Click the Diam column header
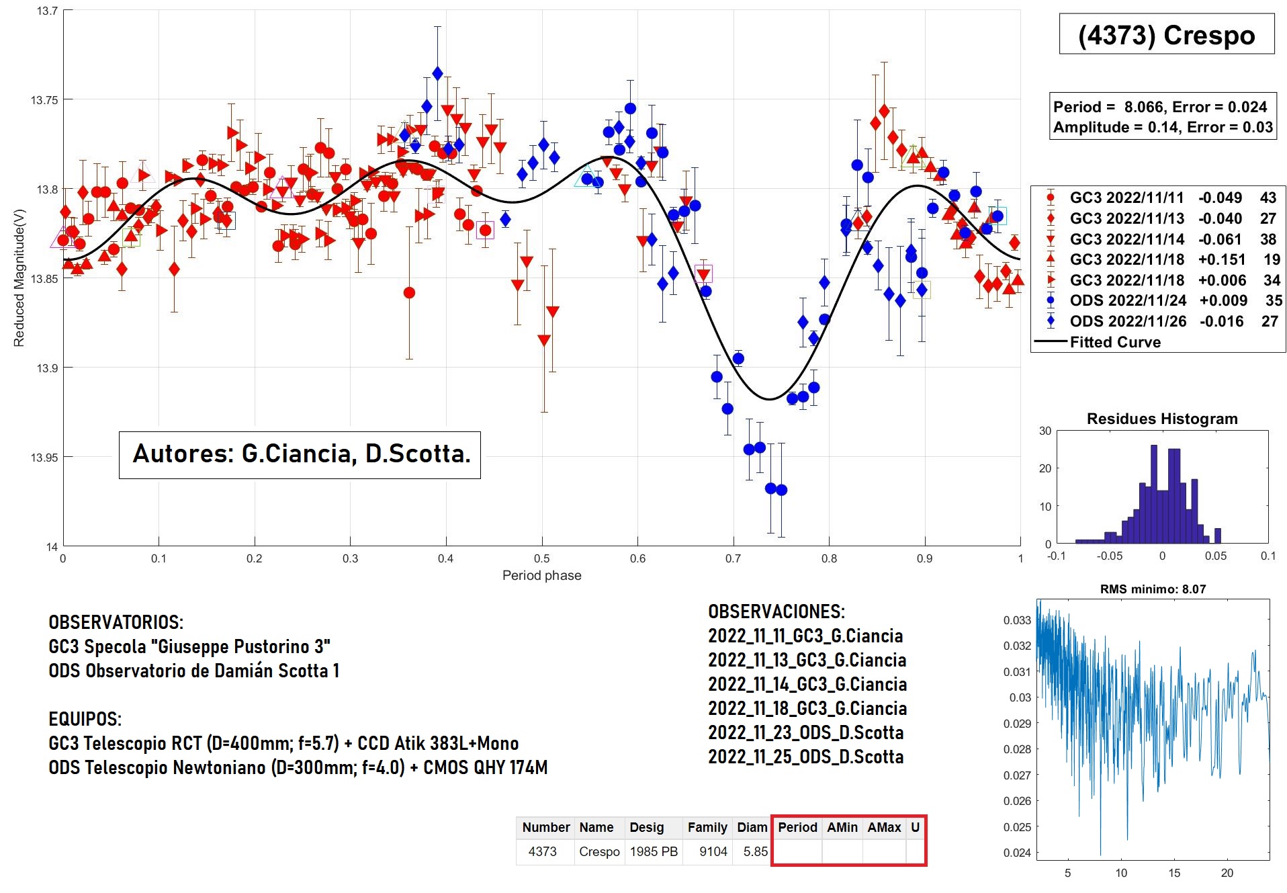Screen dimensions: 1287x893 coord(752,828)
